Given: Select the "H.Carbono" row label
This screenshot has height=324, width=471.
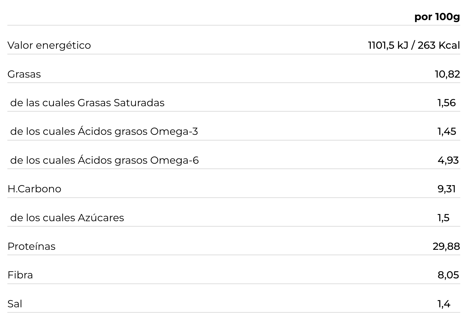Looking at the screenshot, I should (x=35, y=189).
